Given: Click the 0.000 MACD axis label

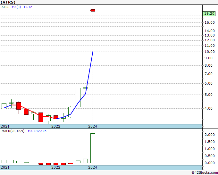Looking at the screenshot, I should pyautogui.click(x=210, y=163).
